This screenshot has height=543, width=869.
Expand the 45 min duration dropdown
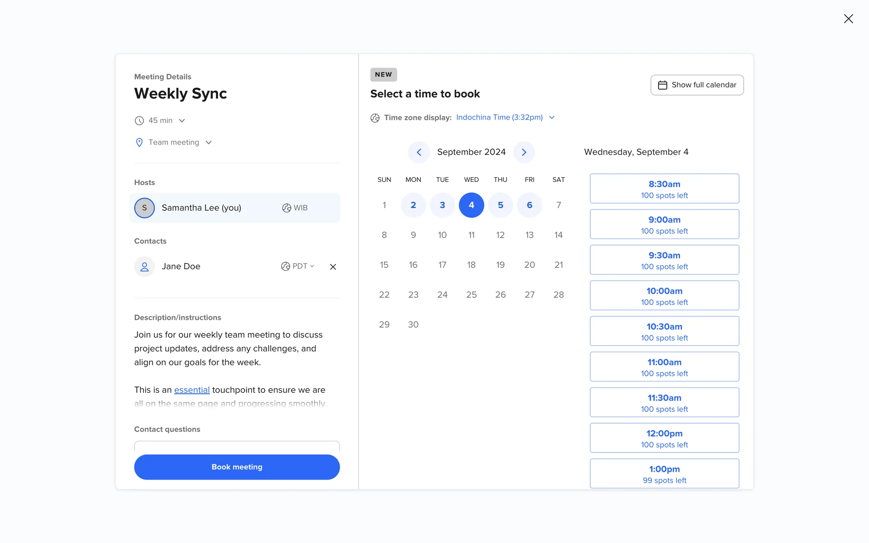(x=181, y=121)
